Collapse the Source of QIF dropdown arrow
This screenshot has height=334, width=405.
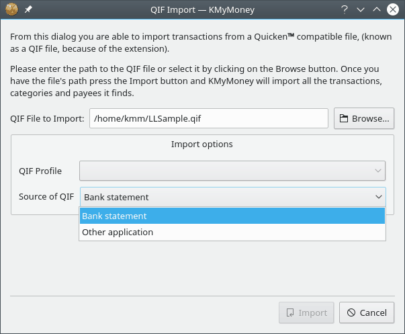point(379,197)
